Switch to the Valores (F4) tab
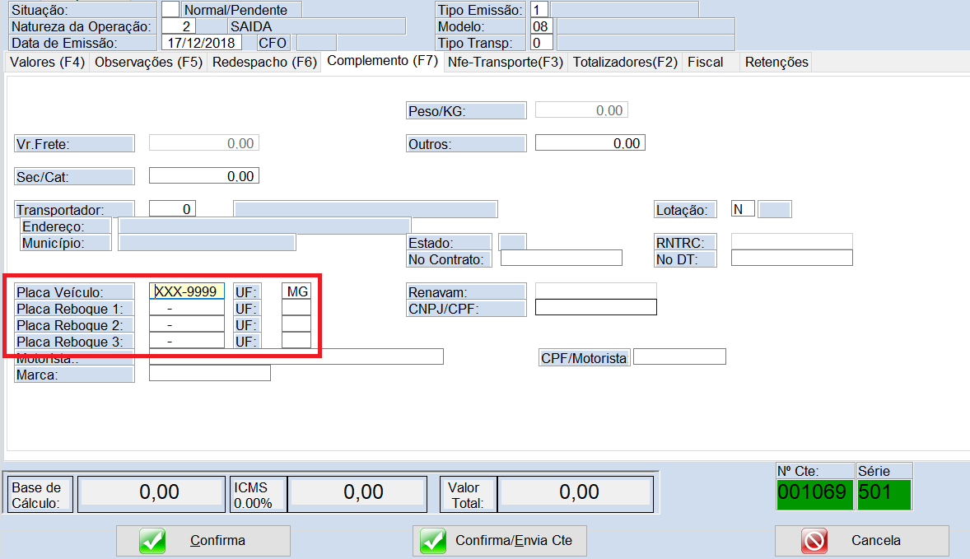This screenshot has height=559, width=970. (47, 62)
